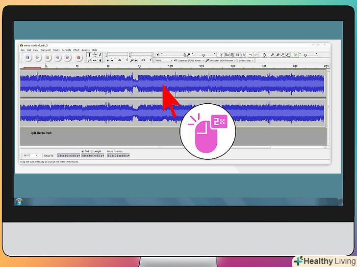Select the Length radio button
This screenshot has width=357, height=267.
[92, 152]
